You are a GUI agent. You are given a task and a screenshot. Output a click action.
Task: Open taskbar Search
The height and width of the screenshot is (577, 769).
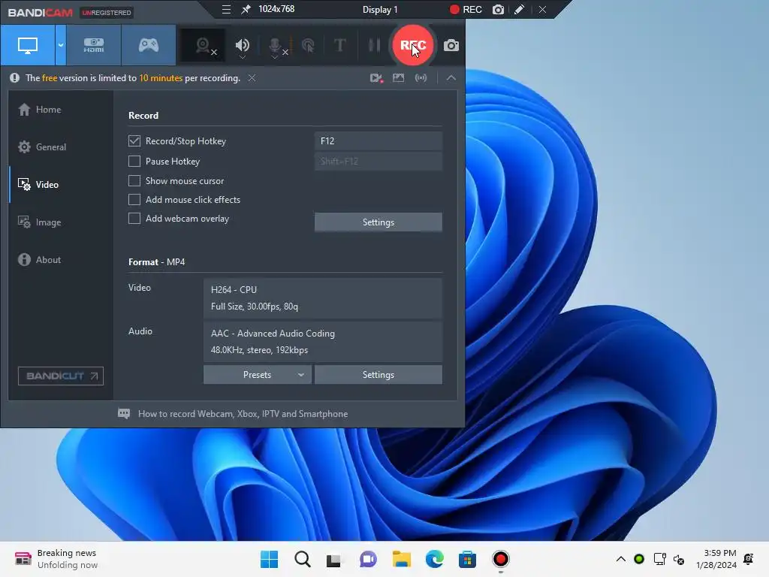pos(302,559)
